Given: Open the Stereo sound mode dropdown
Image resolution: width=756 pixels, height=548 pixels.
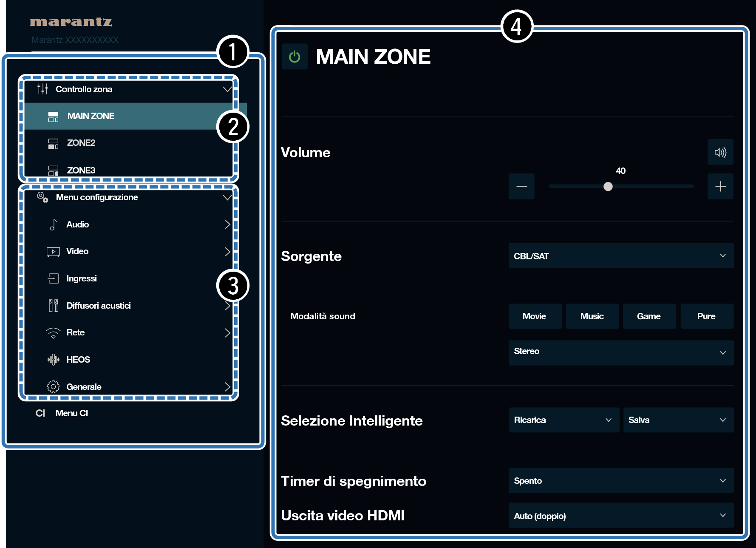Looking at the screenshot, I should tap(620, 352).
